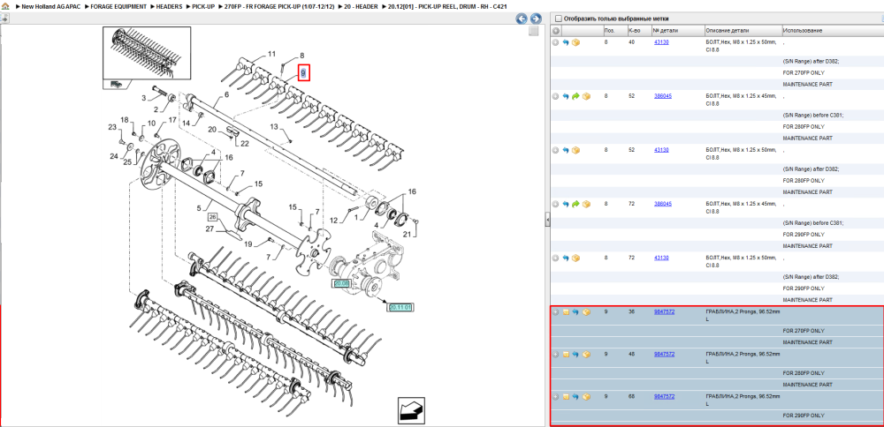Screen dimensions: 884x427
Task: Click the package box icon in the 386045 quantity 72 row
Action: click(586, 204)
